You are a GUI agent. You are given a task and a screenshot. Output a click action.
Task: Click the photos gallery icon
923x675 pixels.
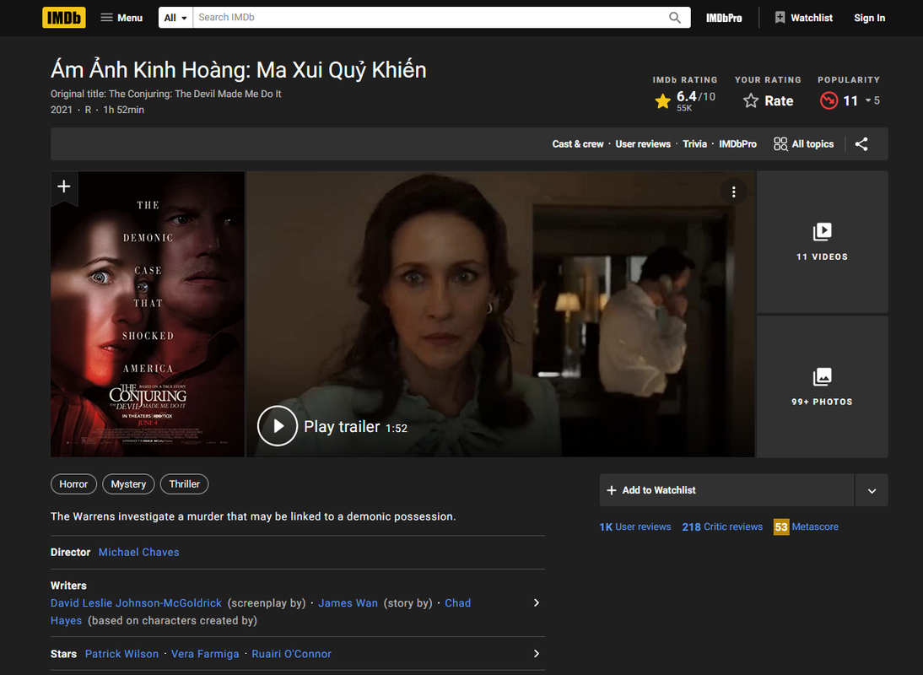823,376
